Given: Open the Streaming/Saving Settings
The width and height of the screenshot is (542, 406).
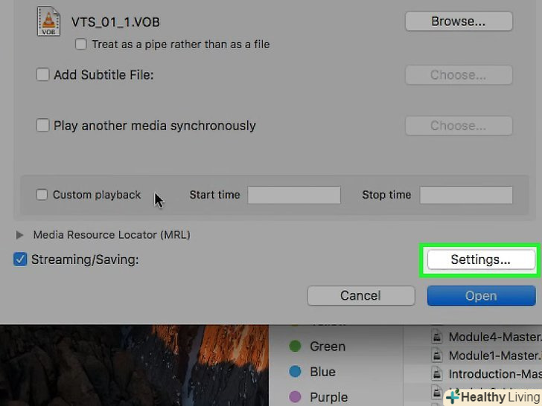Looking at the screenshot, I should 480,260.
